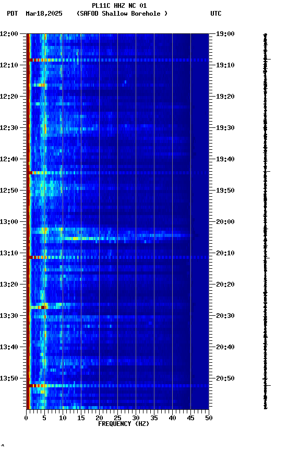Click the seismogram waveform trace on the right

266,221
